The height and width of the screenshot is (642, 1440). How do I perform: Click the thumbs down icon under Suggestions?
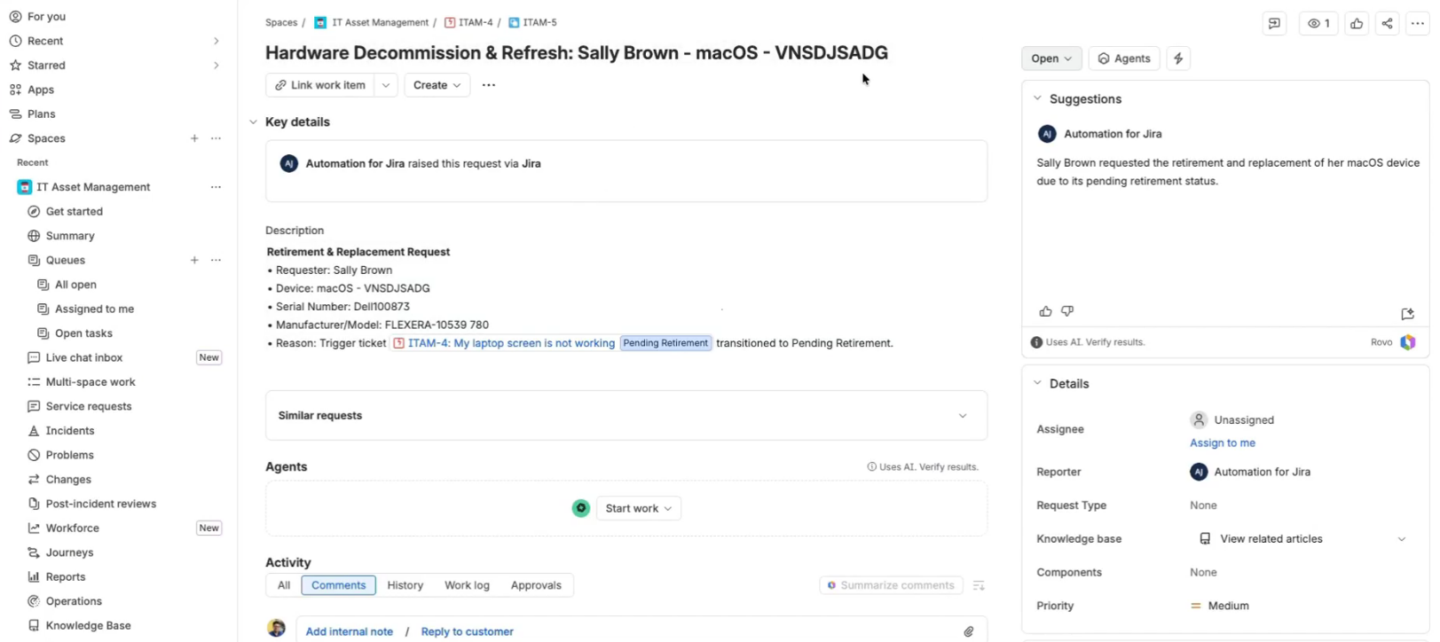point(1067,311)
